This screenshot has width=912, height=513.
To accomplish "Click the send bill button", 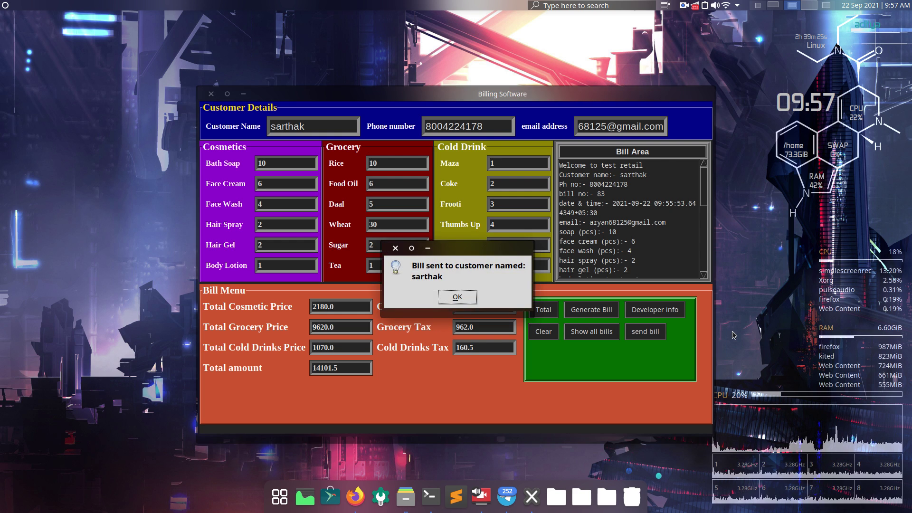I will (645, 332).
